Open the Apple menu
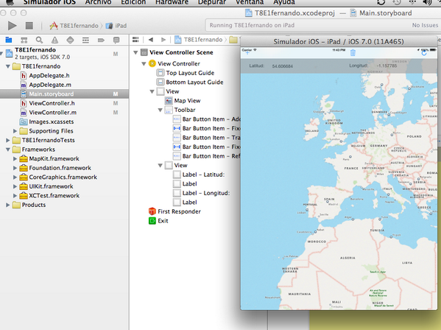 point(10,2)
